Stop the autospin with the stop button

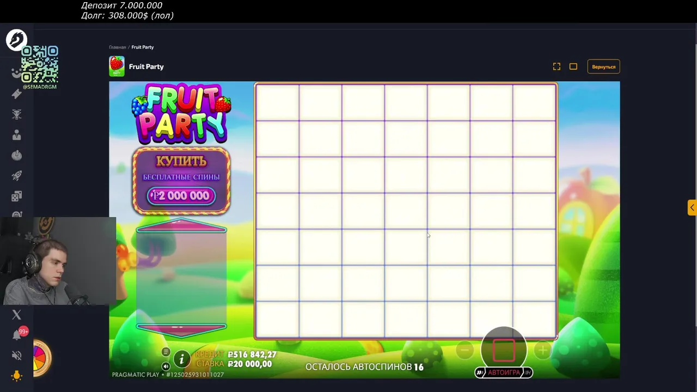504,350
